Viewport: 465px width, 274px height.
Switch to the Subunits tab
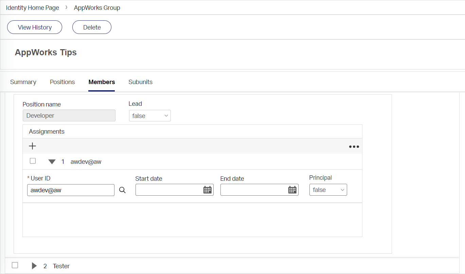pos(140,82)
